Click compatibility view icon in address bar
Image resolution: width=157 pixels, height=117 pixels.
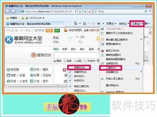click(80, 11)
